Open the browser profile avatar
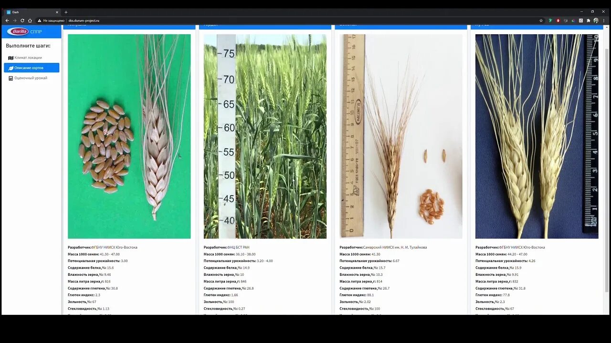The width and height of the screenshot is (611, 343). (596, 20)
